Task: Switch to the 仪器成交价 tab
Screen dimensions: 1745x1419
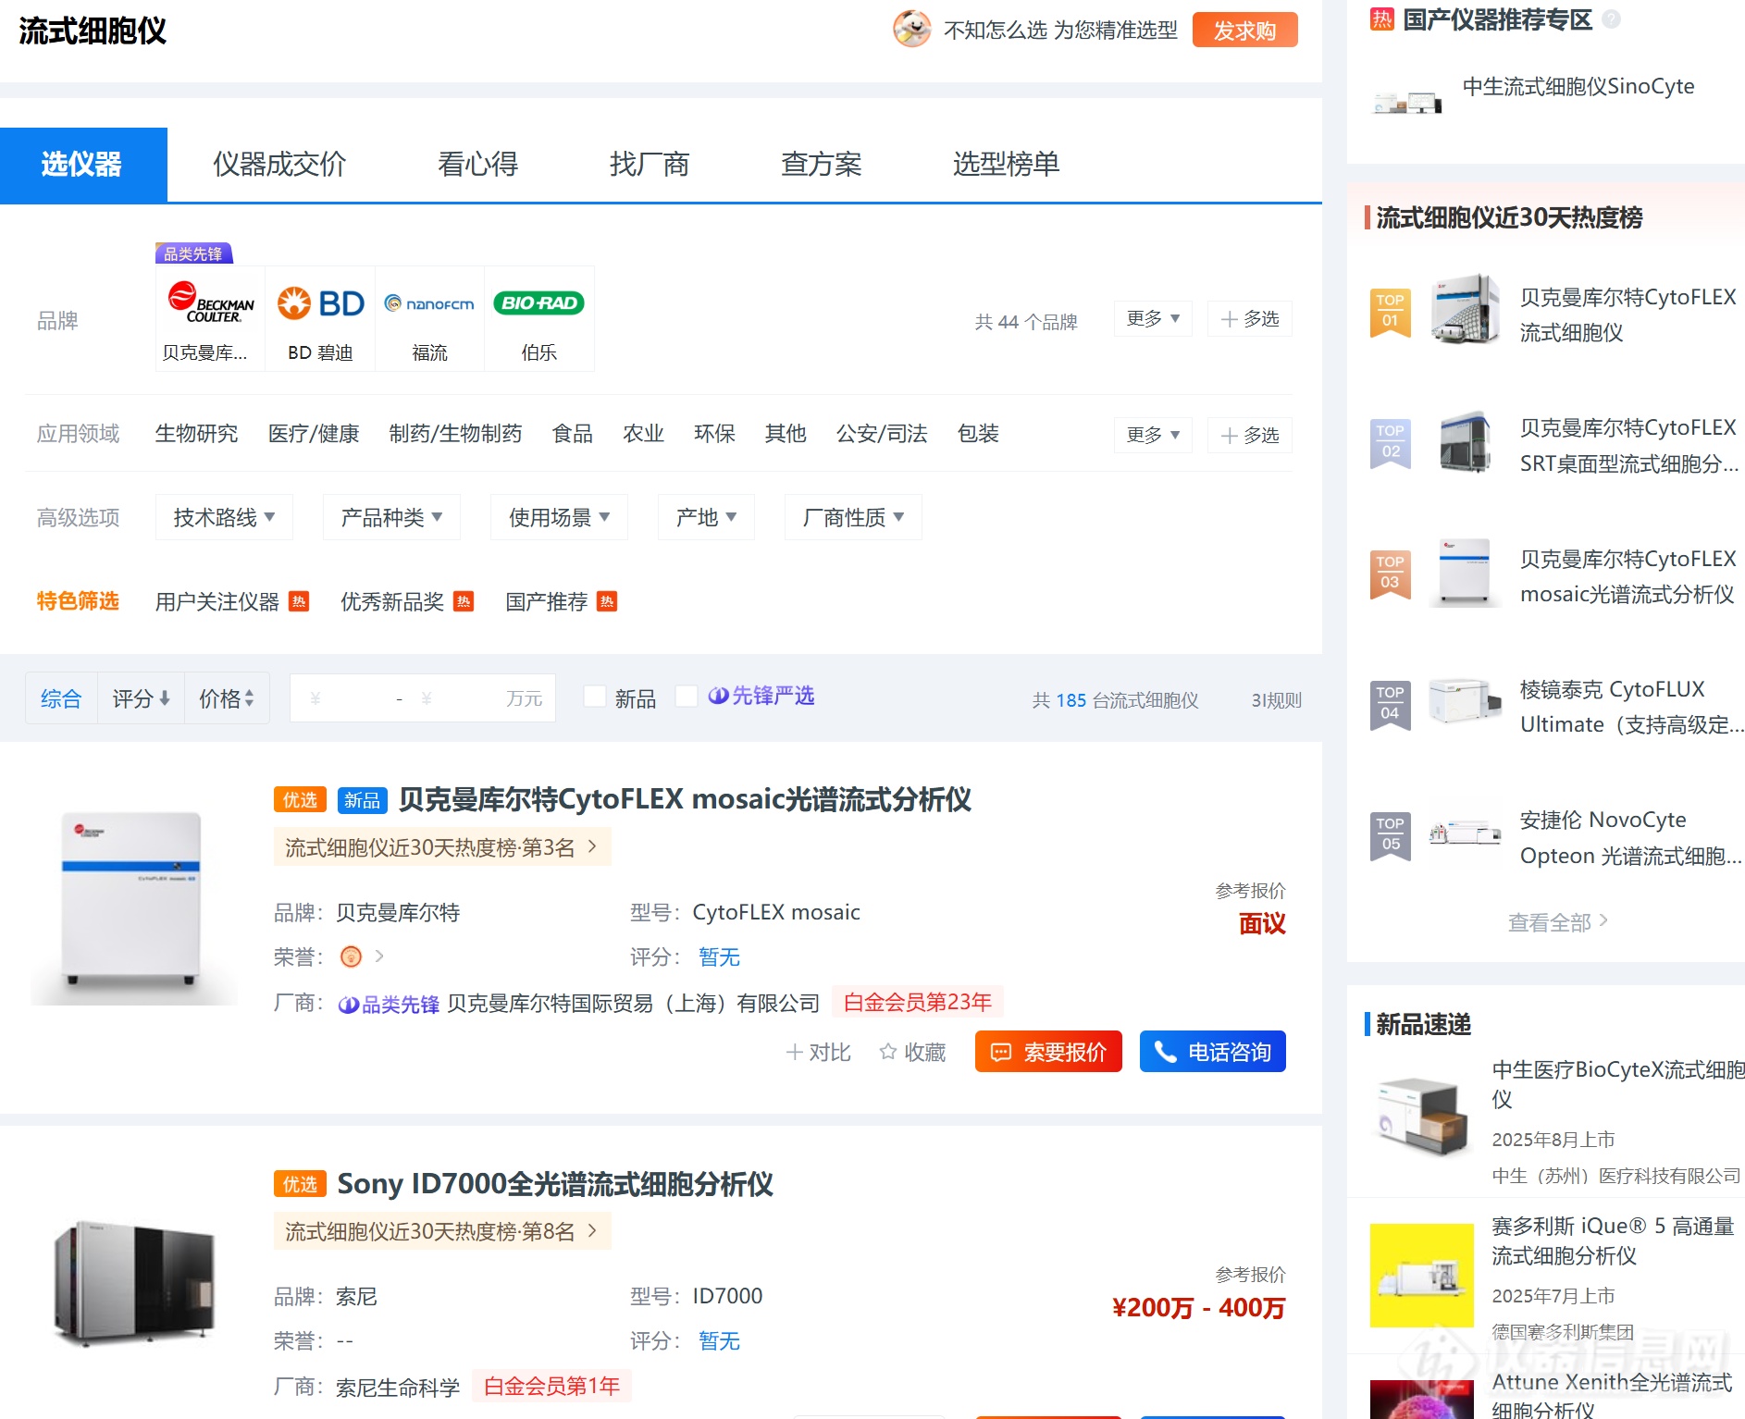Action: pyautogui.click(x=279, y=165)
